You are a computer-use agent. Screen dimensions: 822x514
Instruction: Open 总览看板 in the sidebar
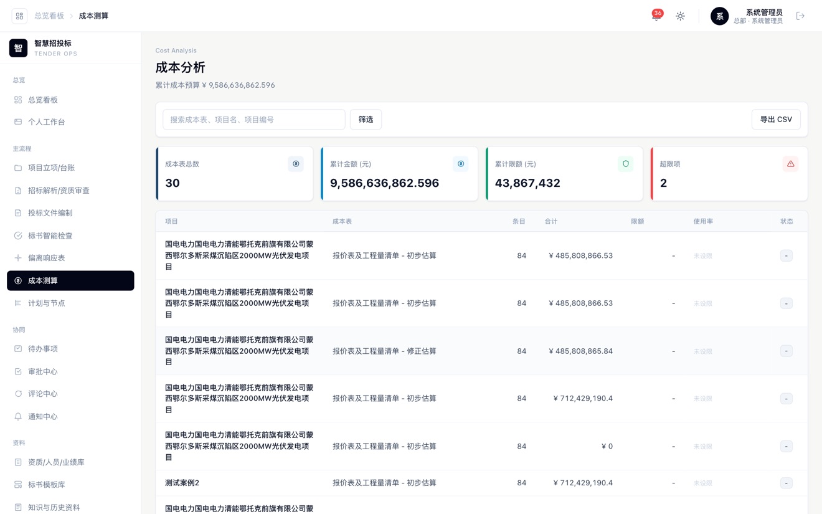click(70, 100)
